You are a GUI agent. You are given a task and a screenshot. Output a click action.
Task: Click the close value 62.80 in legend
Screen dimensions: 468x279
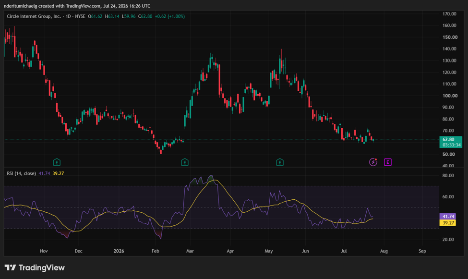[146, 16]
